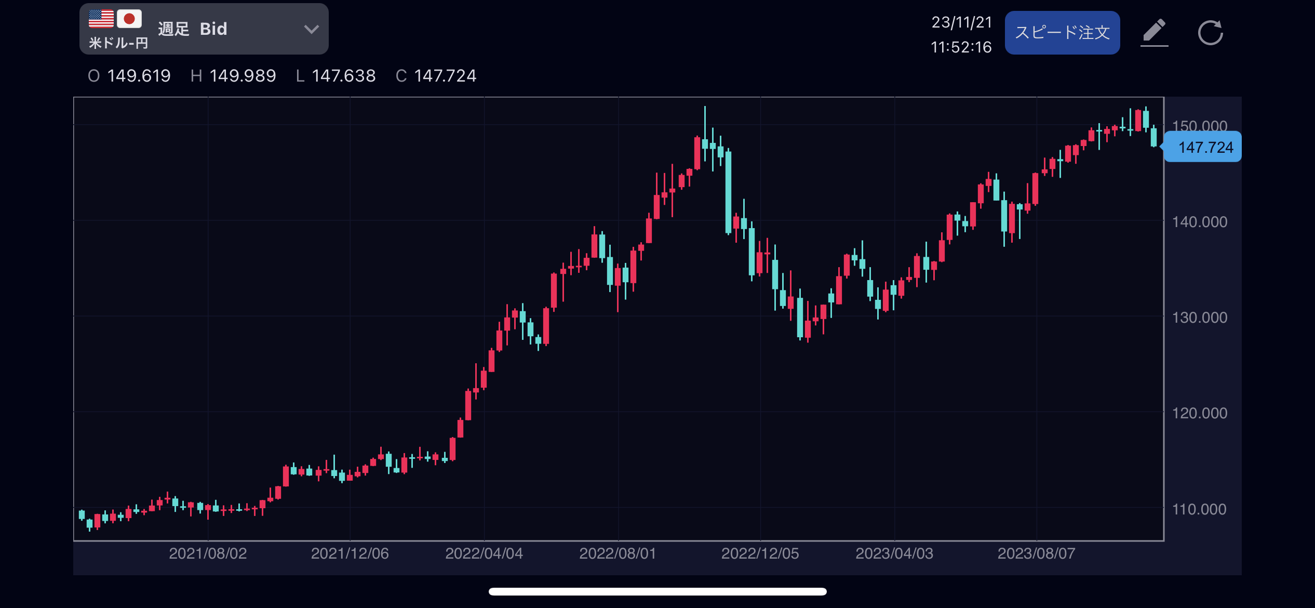Tap the high value H 149.989

(x=233, y=76)
